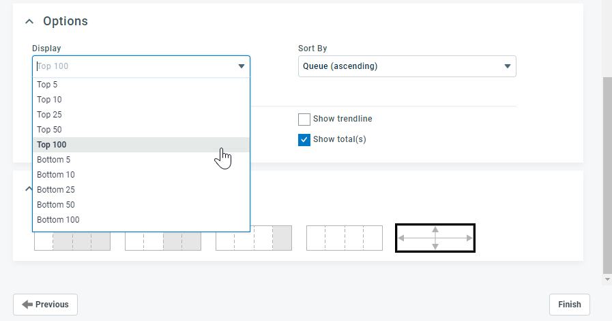Uncheck the Show total(s) checkbox
The width and height of the screenshot is (612, 321).
[x=304, y=140]
